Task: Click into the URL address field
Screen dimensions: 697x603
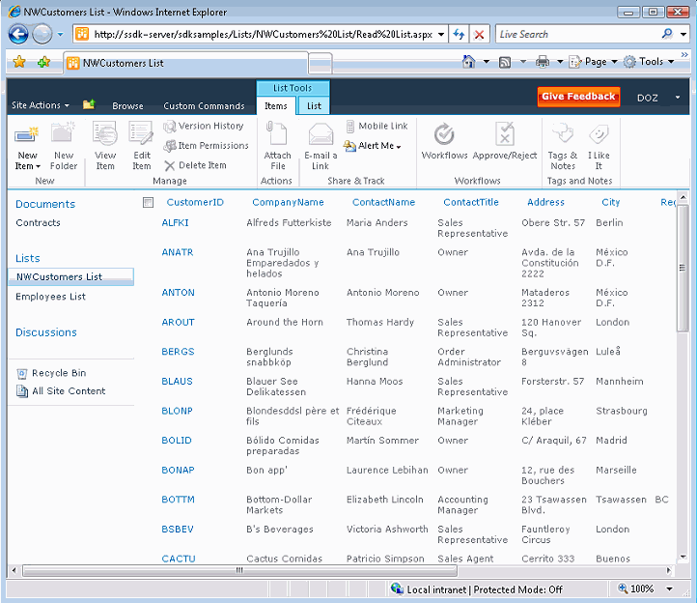Action: (x=263, y=34)
